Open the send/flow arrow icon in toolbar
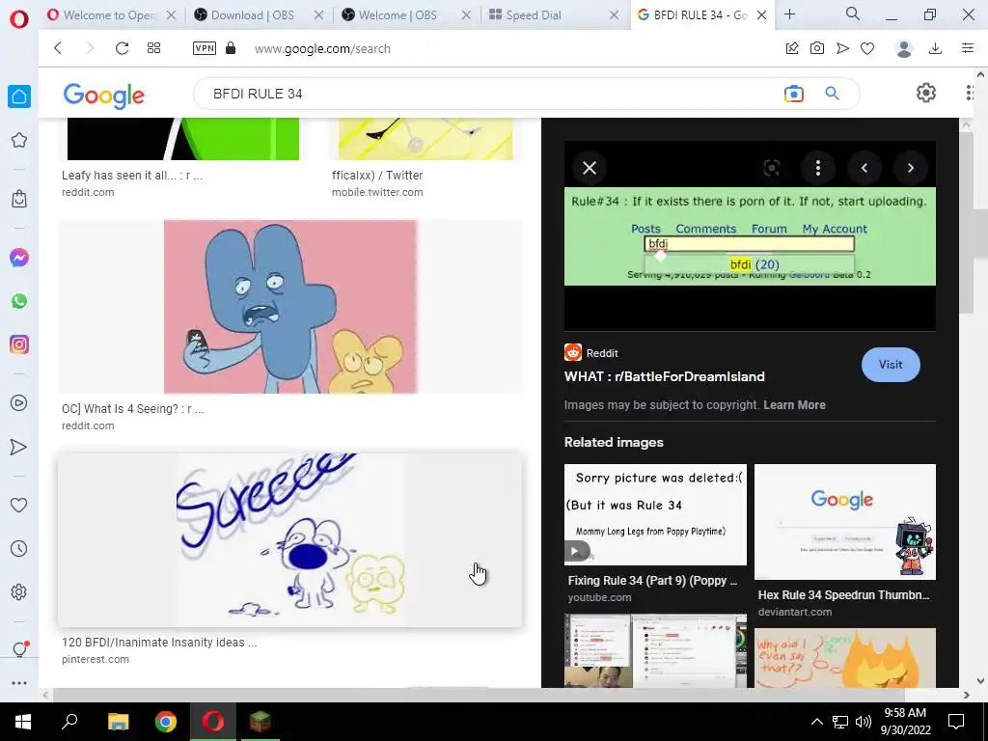This screenshot has height=741, width=988. (x=842, y=48)
